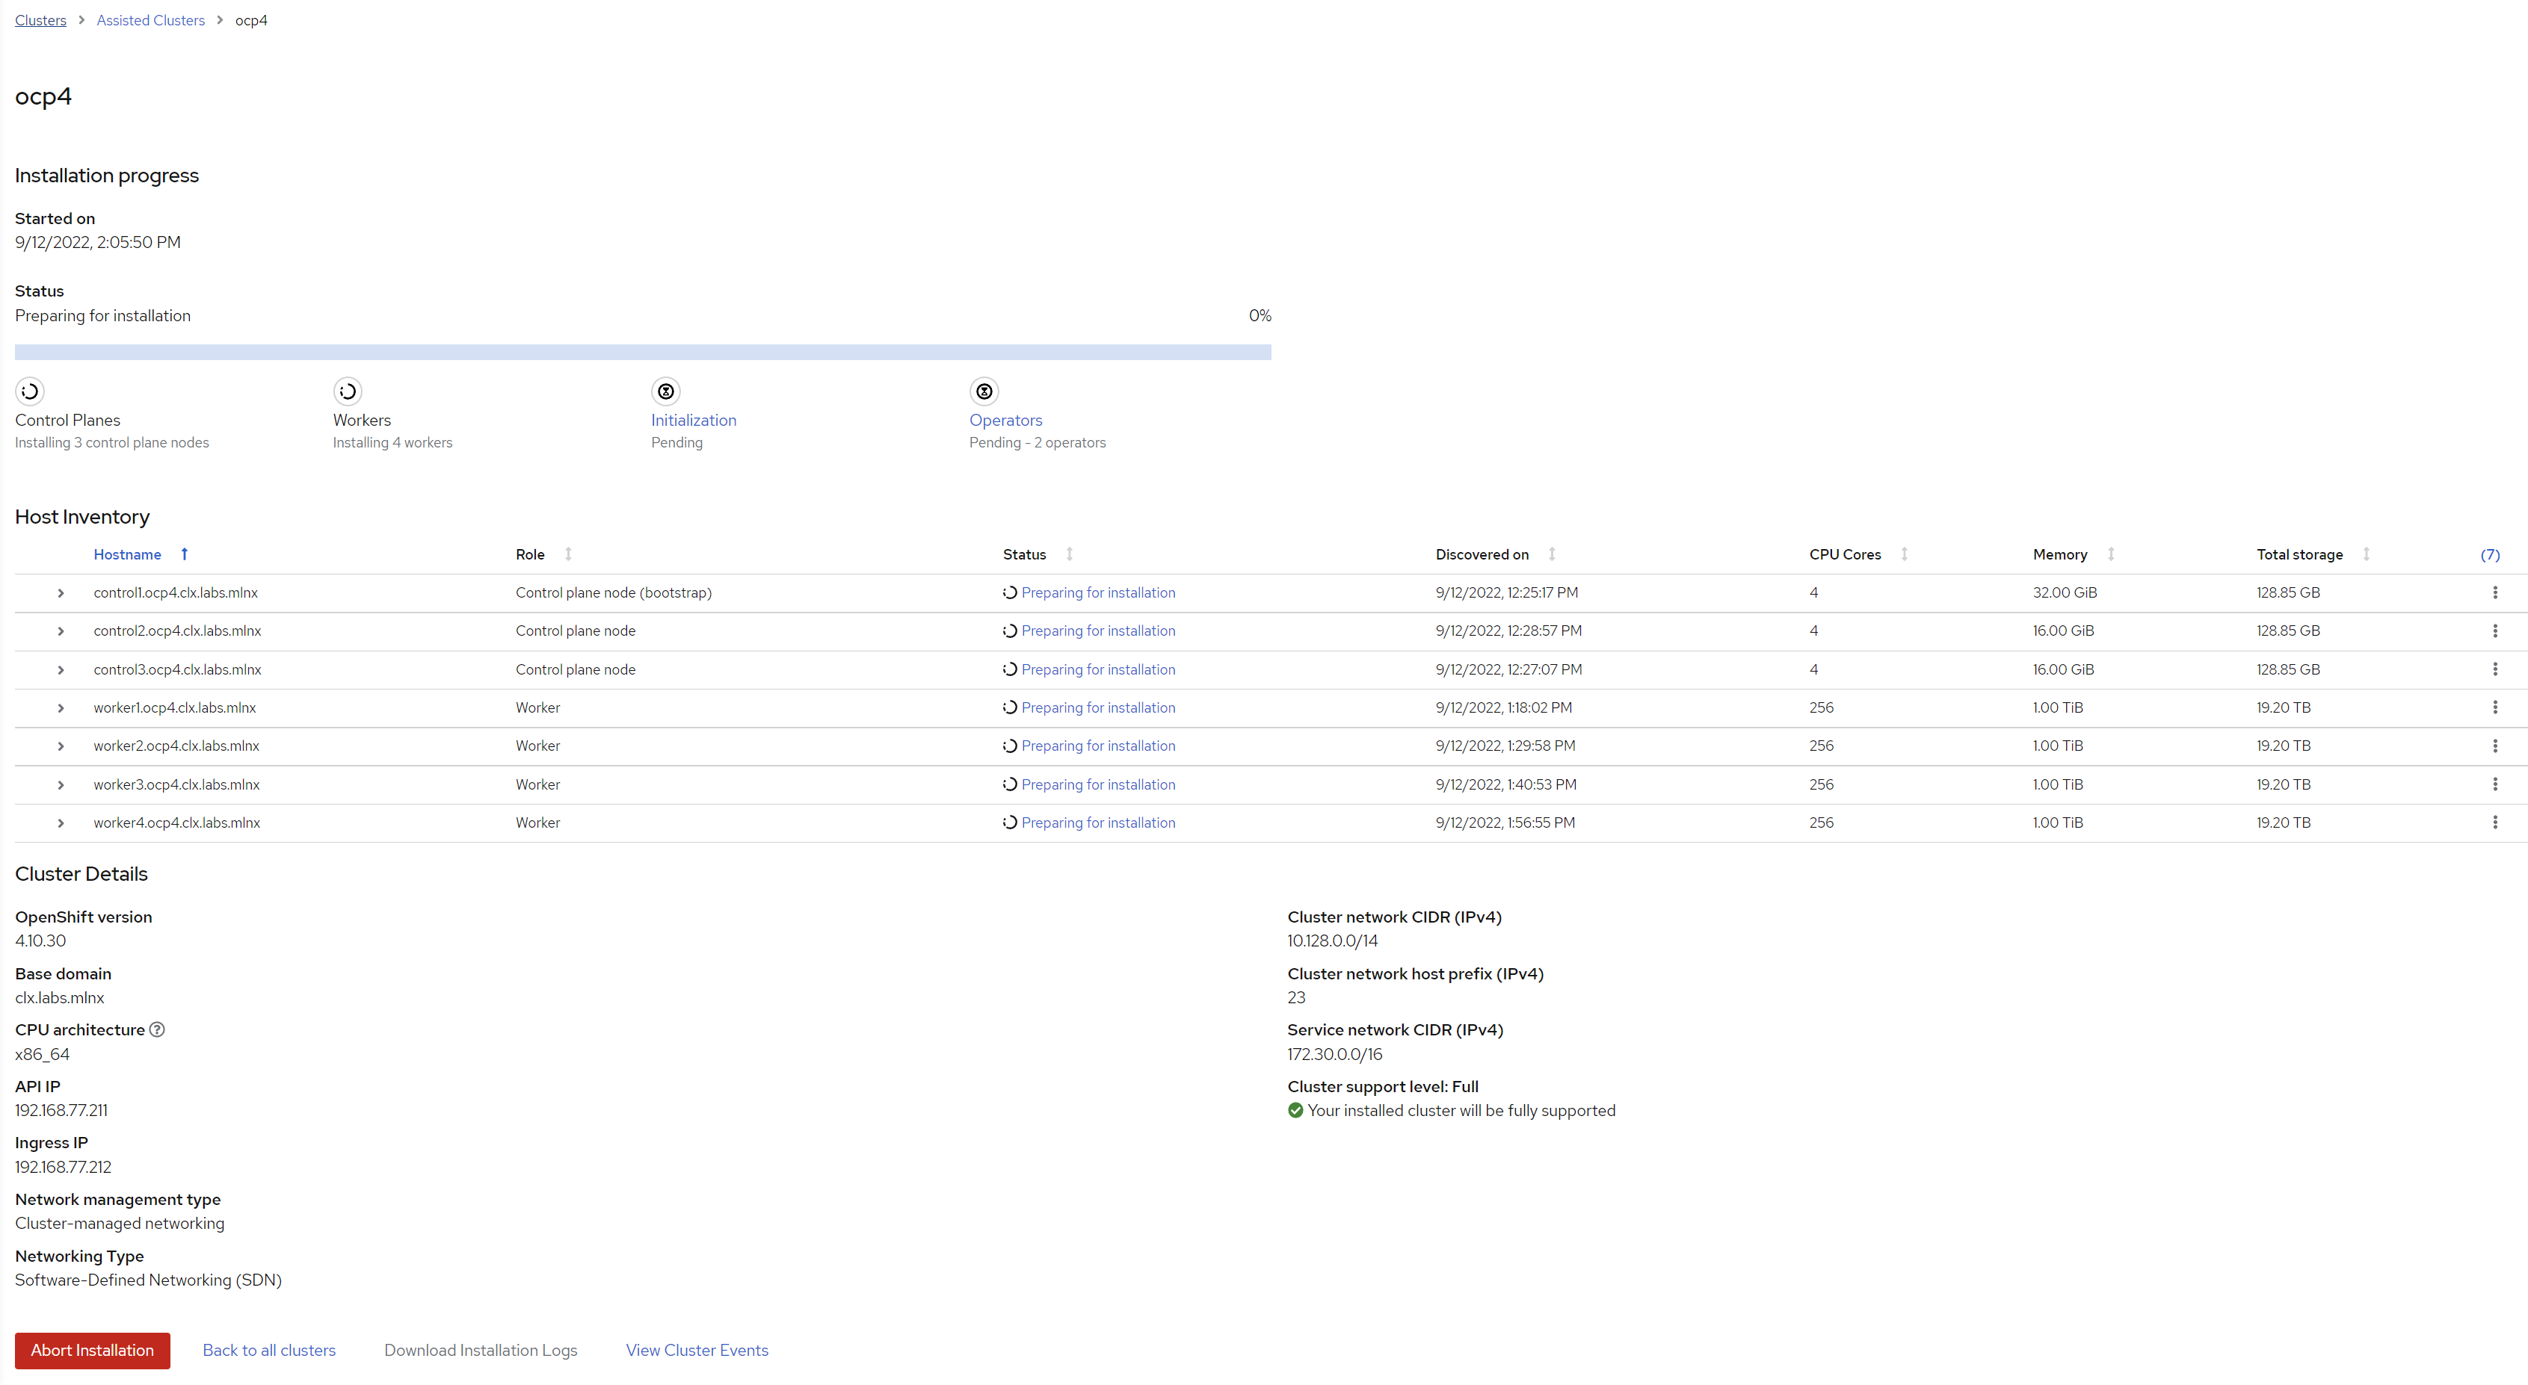Open control2 Preparing for installation status link

[x=1098, y=630]
